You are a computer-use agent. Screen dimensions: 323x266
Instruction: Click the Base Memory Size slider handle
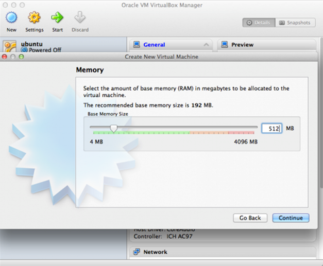click(113, 129)
